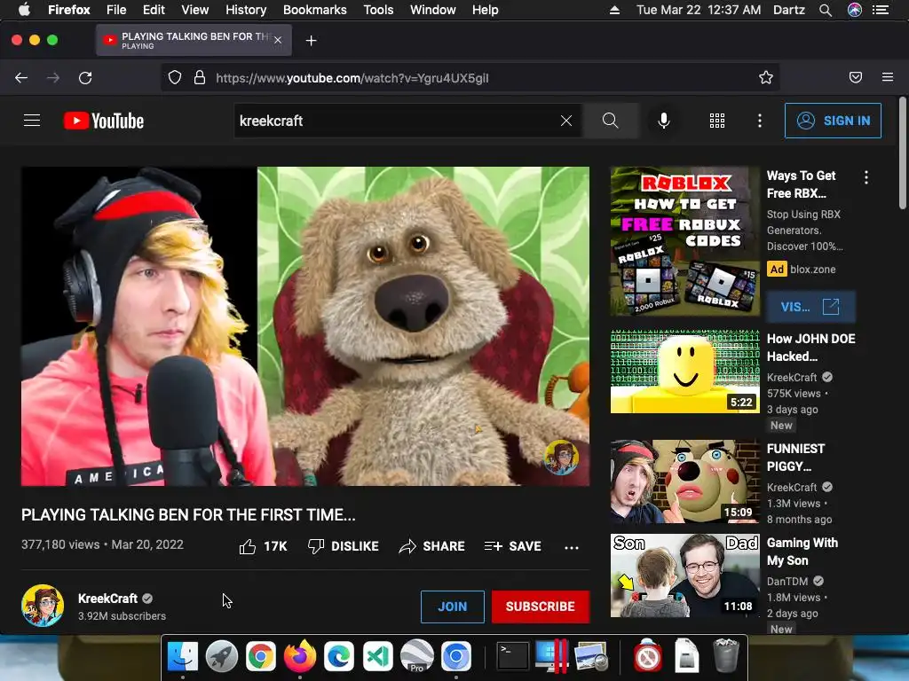Image resolution: width=909 pixels, height=681 pixels.
Task: Open Gaming With My Son title
Action: pyautogui.click(x=802, y=552)
